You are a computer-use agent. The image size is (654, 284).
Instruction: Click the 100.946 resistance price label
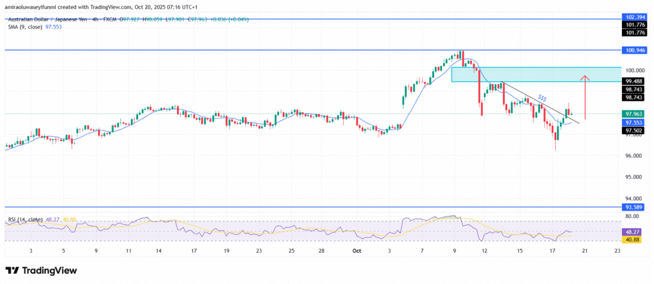pos(634,50)
